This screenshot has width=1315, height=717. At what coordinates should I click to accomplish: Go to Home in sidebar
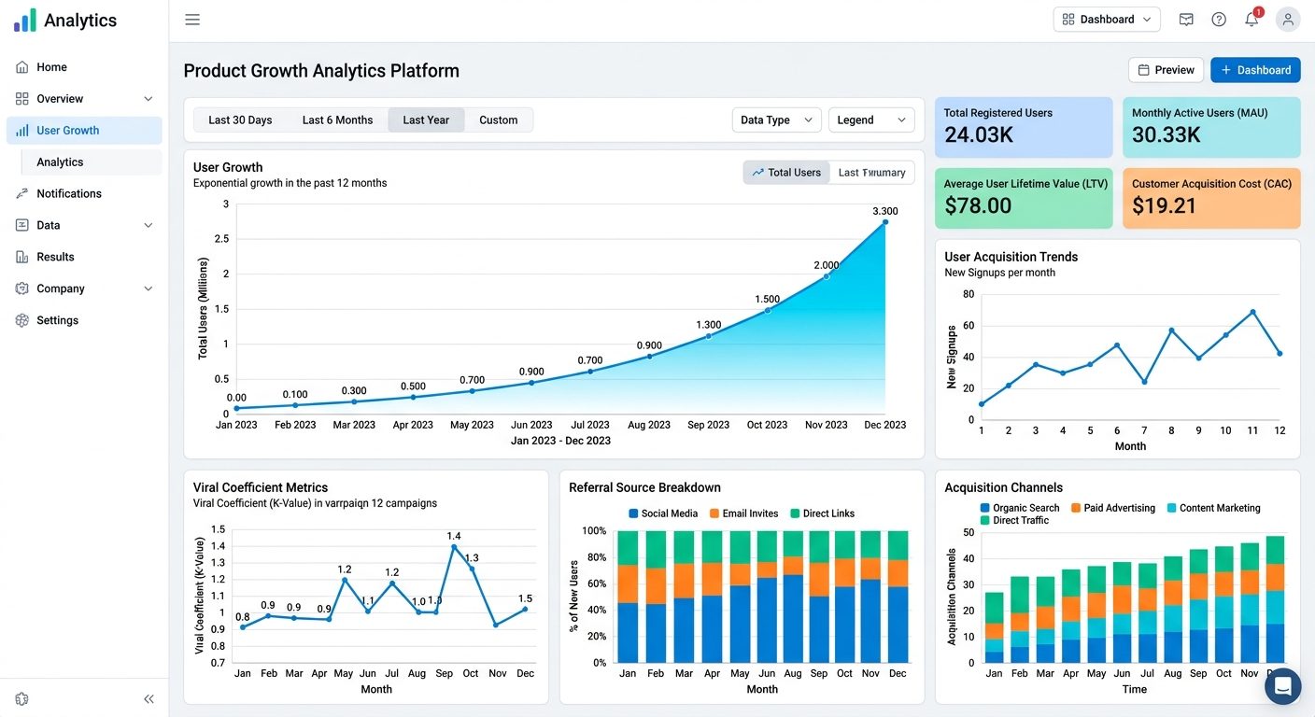(84, 67)
